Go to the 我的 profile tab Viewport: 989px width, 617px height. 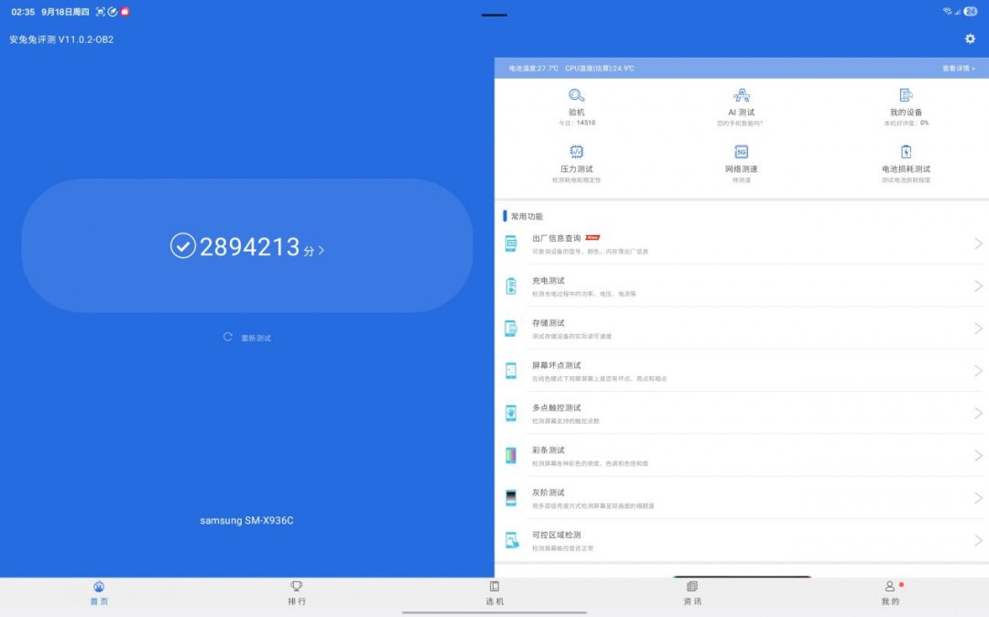pyautogui.click(x=890, y=592)
